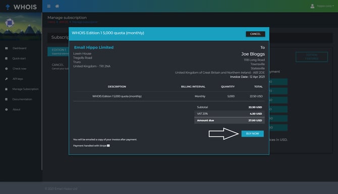Open the hamburger menu icon in the top bar
Viewport: 338px width, 194px height.
[x=49, y=6]
